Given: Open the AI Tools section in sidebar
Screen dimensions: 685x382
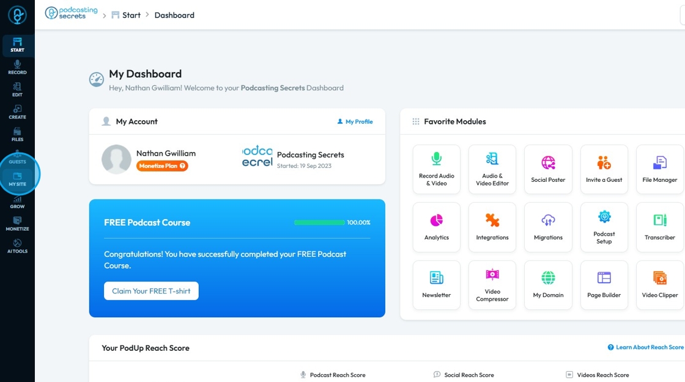Looking at the screenshot, I should click(18, 247).
